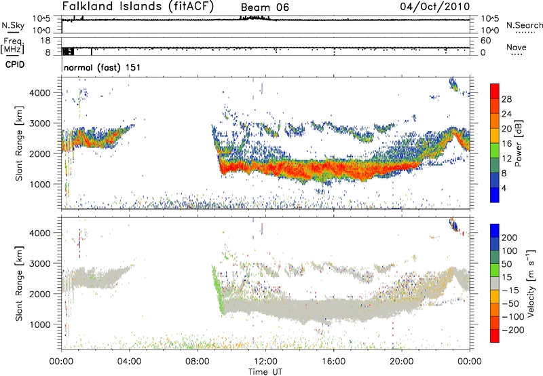Screen dimensions: 543x376
Task: Pick the red bottom segment of Velocity color bar
Action: tap(495, 336)
